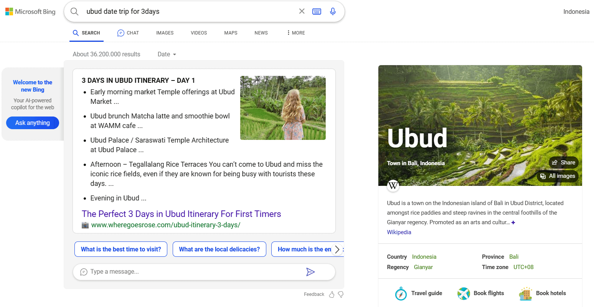Clear the search query with X icon
Screen dimensions: 594x307
[302, 11]
